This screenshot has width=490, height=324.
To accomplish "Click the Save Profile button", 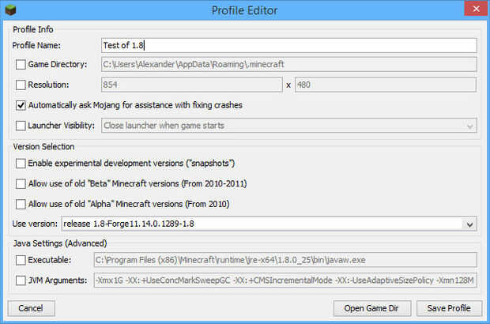I will tap(449, 308).
